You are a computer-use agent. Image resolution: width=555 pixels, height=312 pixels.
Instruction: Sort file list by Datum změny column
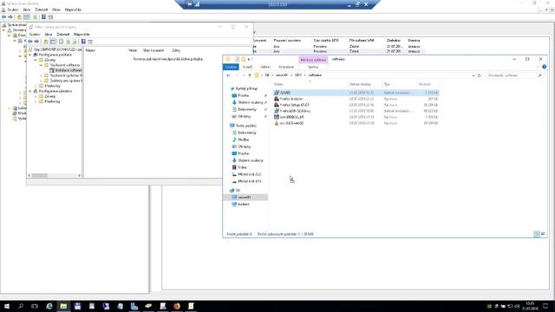point(360,84)
